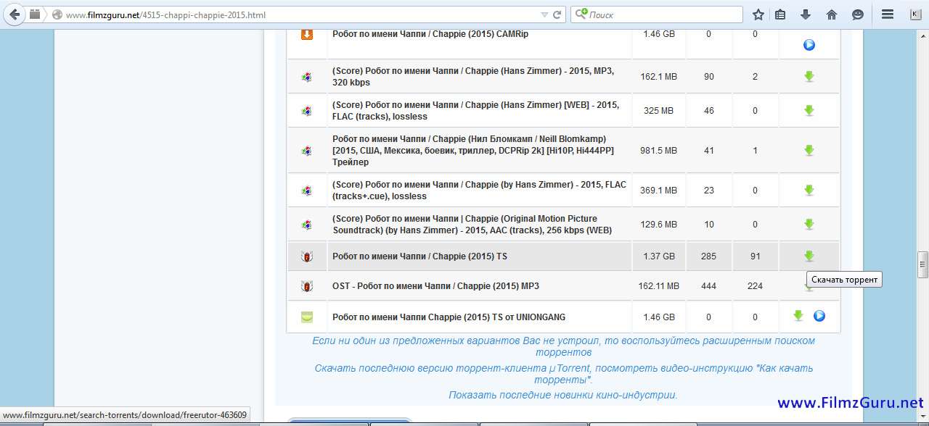
Task: Go to the browser home page icon
Action: pos(832,14)
